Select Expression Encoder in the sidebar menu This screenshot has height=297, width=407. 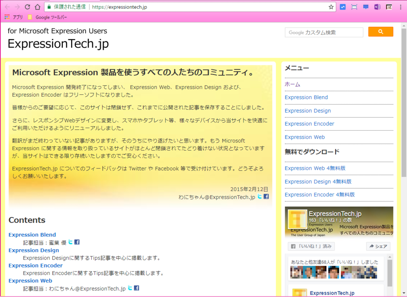[x=309, y=124]
